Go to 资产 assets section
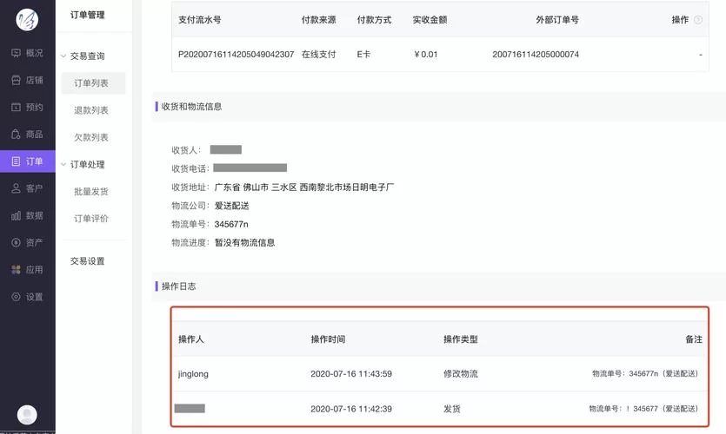This screenshot has width=726, height=434. pyautogui.click(x=27, y=242)
